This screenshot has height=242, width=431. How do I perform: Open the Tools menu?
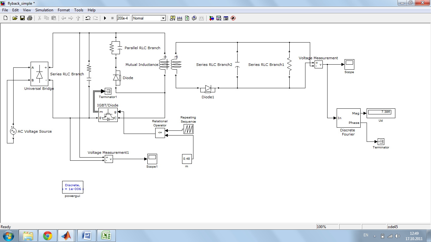click(79, 10)
